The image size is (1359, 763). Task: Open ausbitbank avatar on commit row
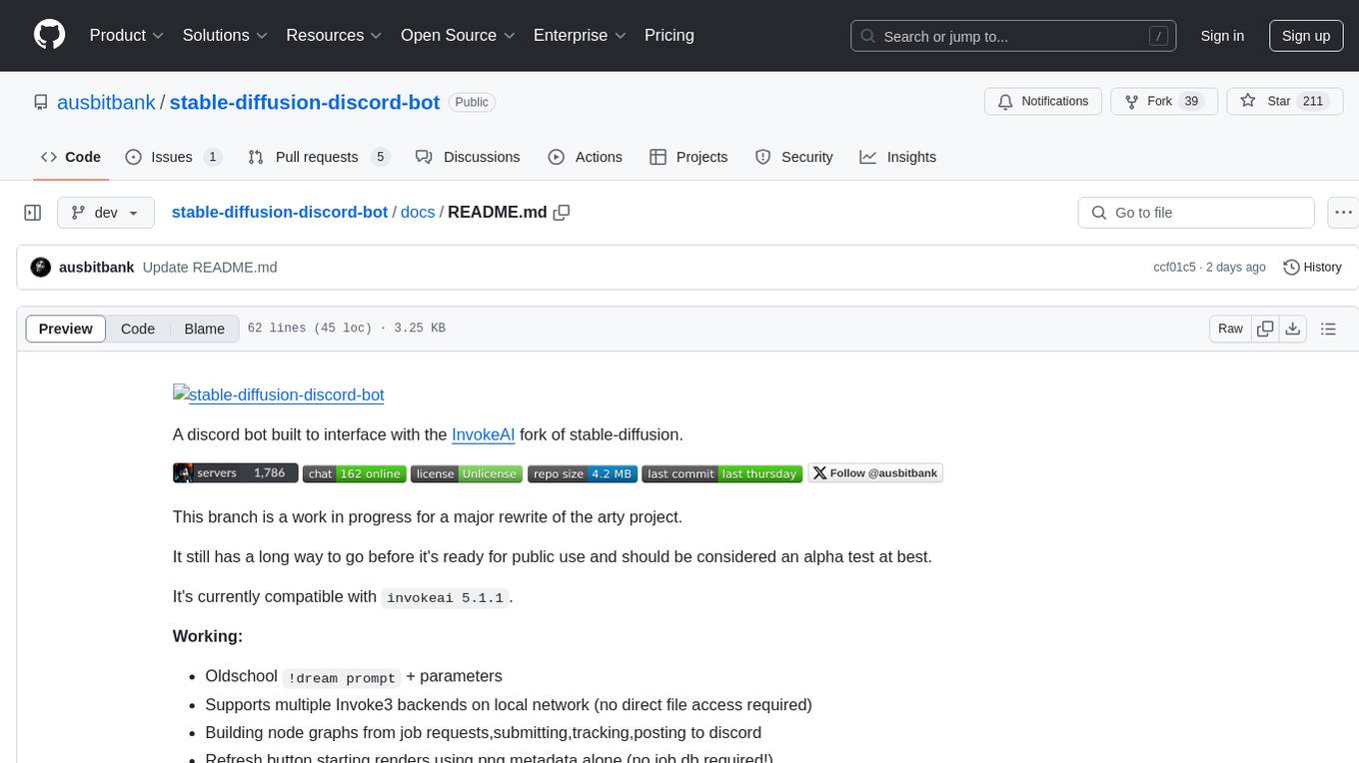point(41,268)
